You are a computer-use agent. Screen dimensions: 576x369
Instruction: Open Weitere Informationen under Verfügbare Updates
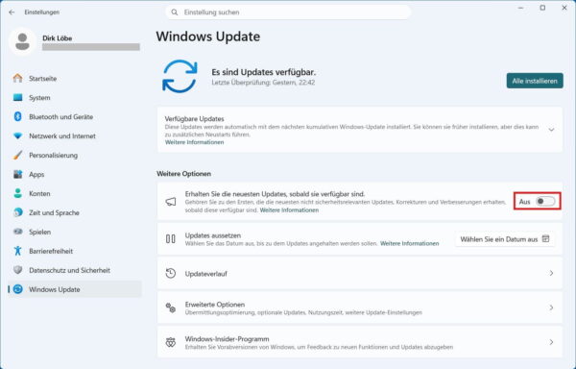(x=194, y=142)
